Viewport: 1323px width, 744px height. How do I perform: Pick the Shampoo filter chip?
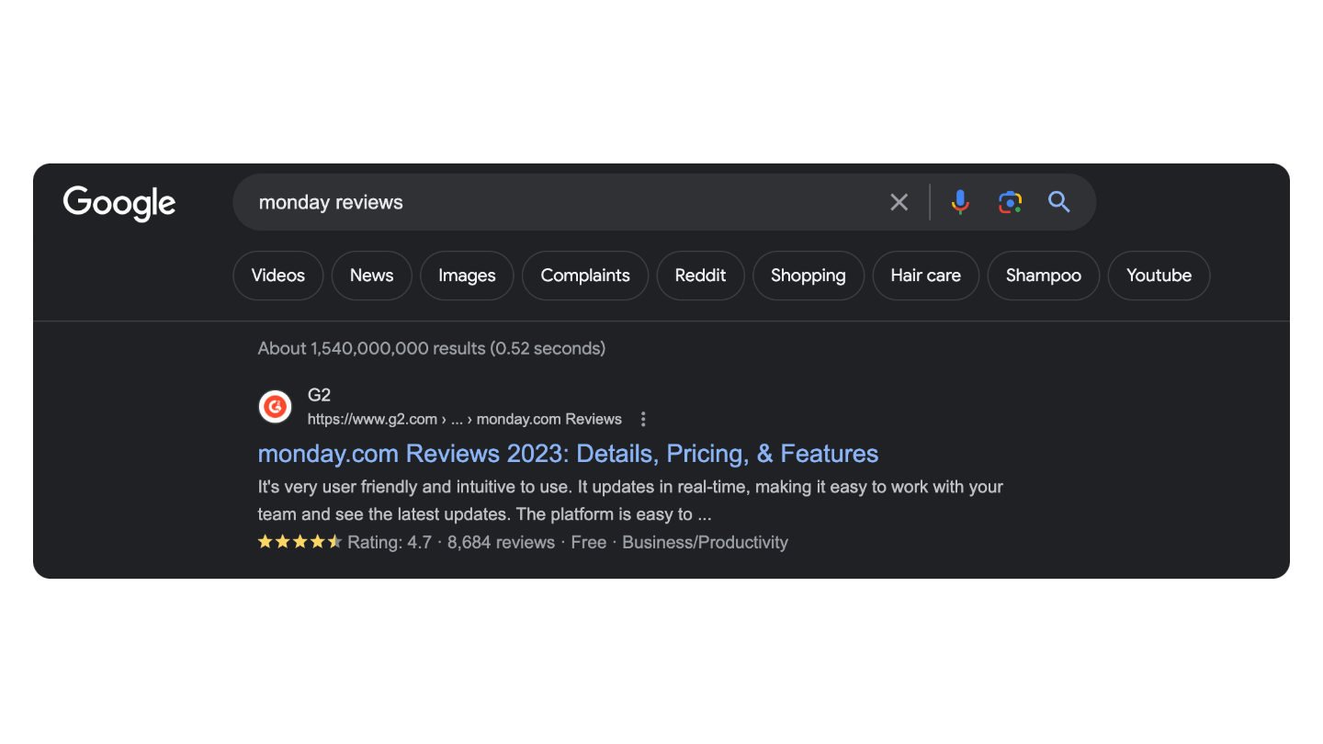tap(1044, 276)
